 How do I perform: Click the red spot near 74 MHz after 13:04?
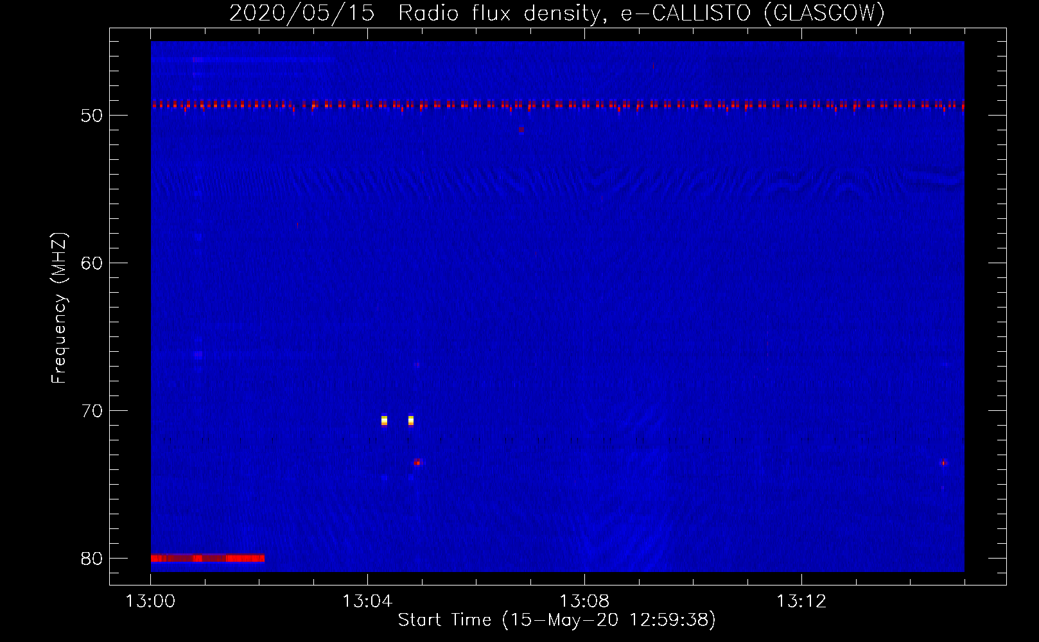(417, 462)
